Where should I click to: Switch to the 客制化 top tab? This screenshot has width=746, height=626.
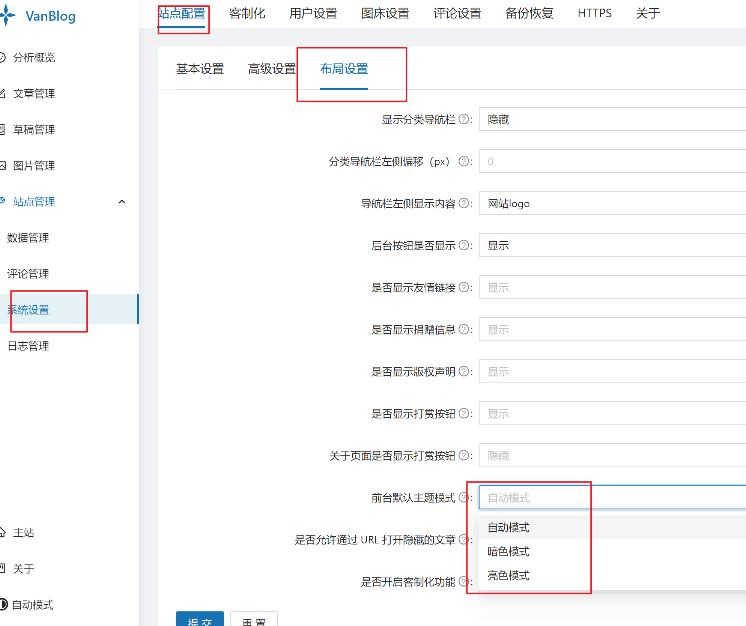pos(247,13)
